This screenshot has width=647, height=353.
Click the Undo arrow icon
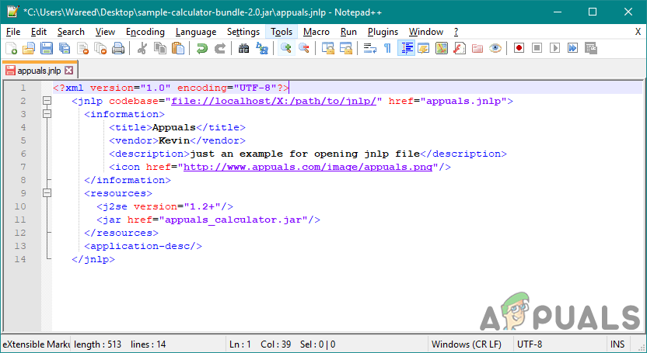click(202, 48)
